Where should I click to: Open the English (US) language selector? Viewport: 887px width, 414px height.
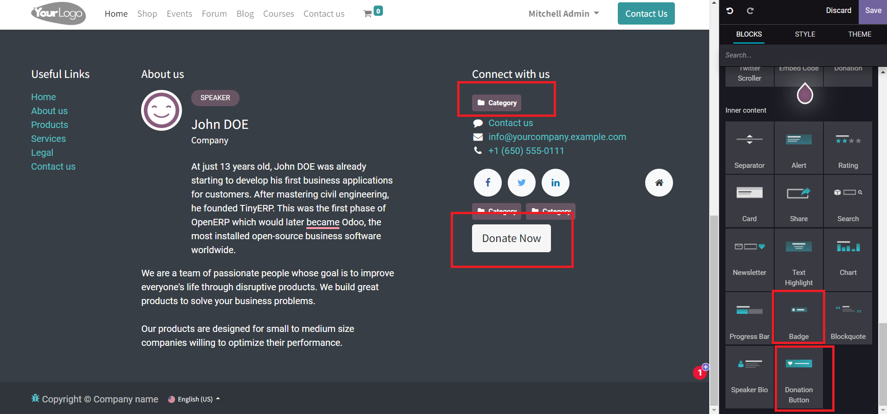tap(194, 399)
